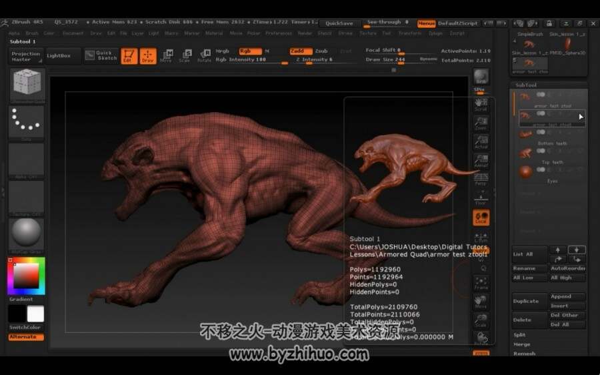Toggle the M material mode

tap(267, 51)
